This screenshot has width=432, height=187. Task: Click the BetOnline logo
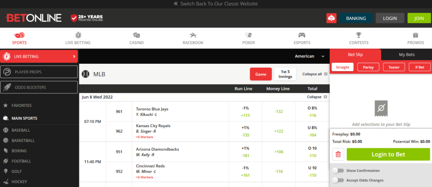[33, 18]
